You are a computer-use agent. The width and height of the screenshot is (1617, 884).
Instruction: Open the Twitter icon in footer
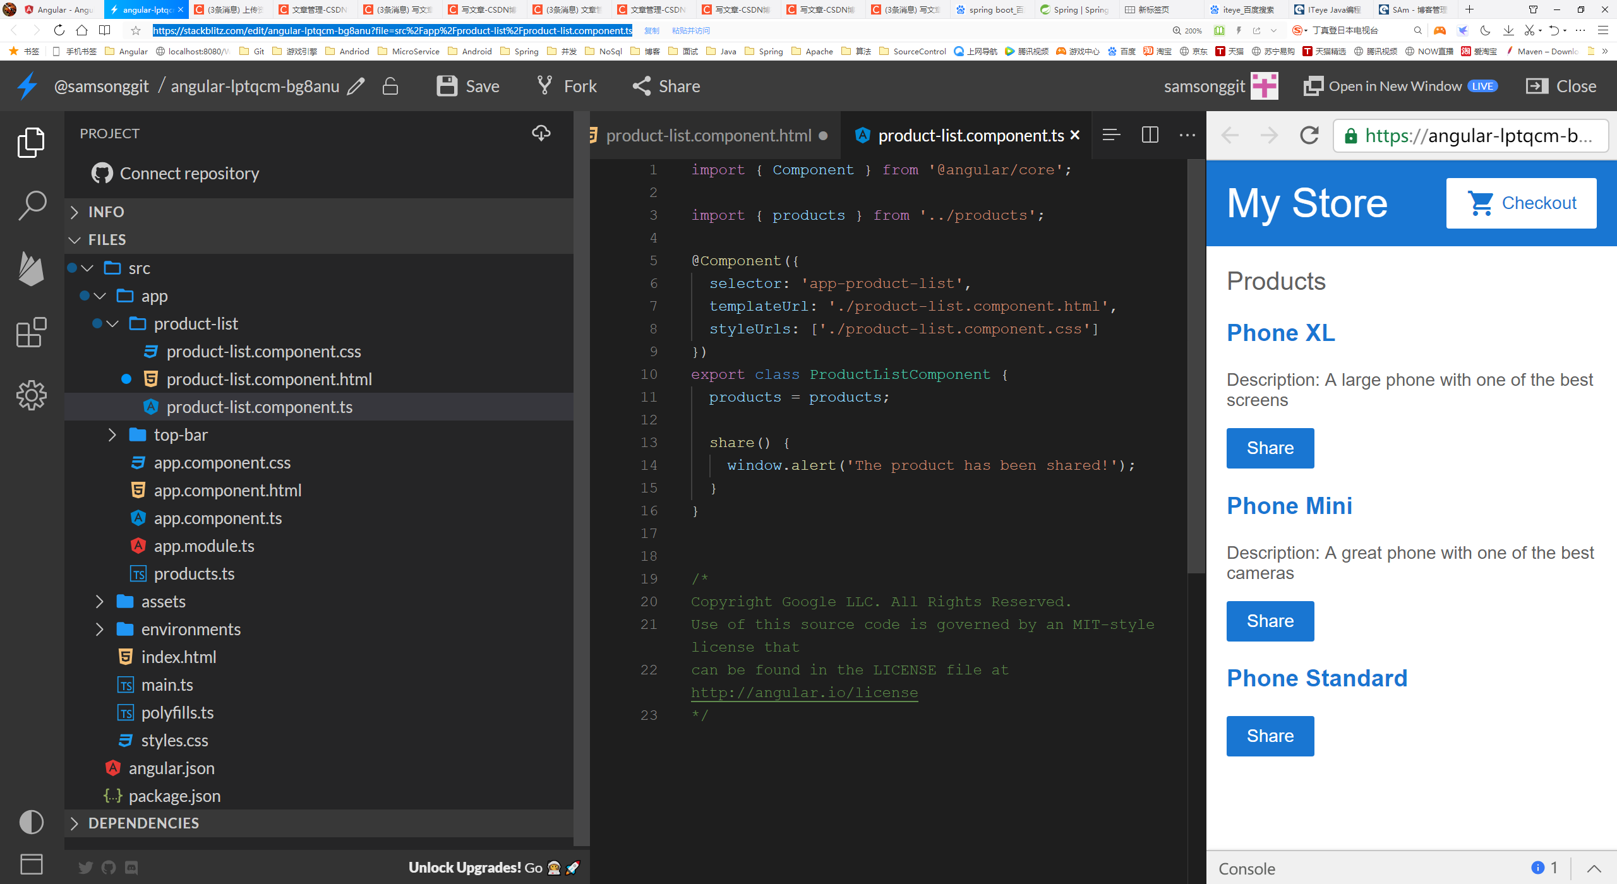85,868
